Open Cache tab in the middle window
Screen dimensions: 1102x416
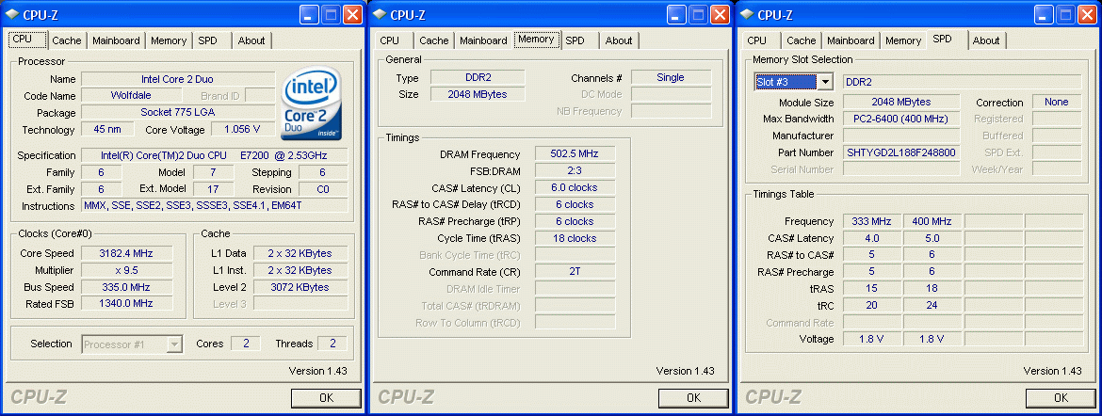click(433, 40)
